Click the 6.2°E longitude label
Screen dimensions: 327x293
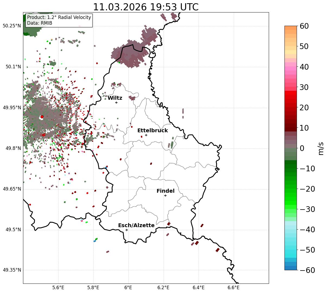[x=164, y=288]
